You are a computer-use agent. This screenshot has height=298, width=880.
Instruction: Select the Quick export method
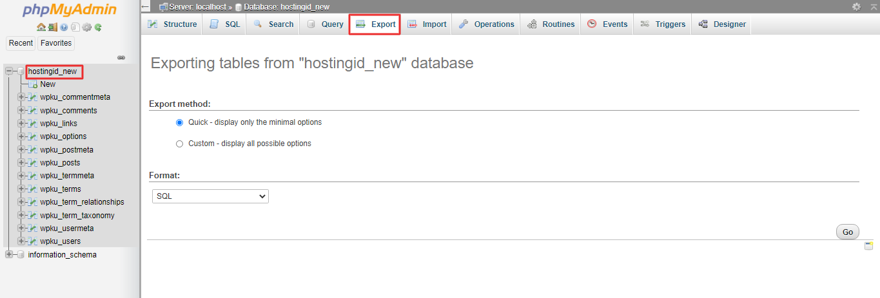(x=180, y=122)
